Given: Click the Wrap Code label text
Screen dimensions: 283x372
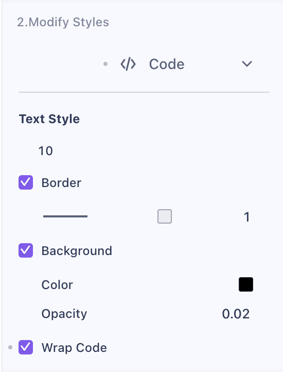Looking at the screenshot, I should [74, 348].
